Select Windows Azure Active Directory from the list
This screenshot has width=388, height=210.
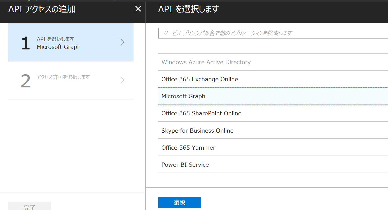click(x=206, y=62)
